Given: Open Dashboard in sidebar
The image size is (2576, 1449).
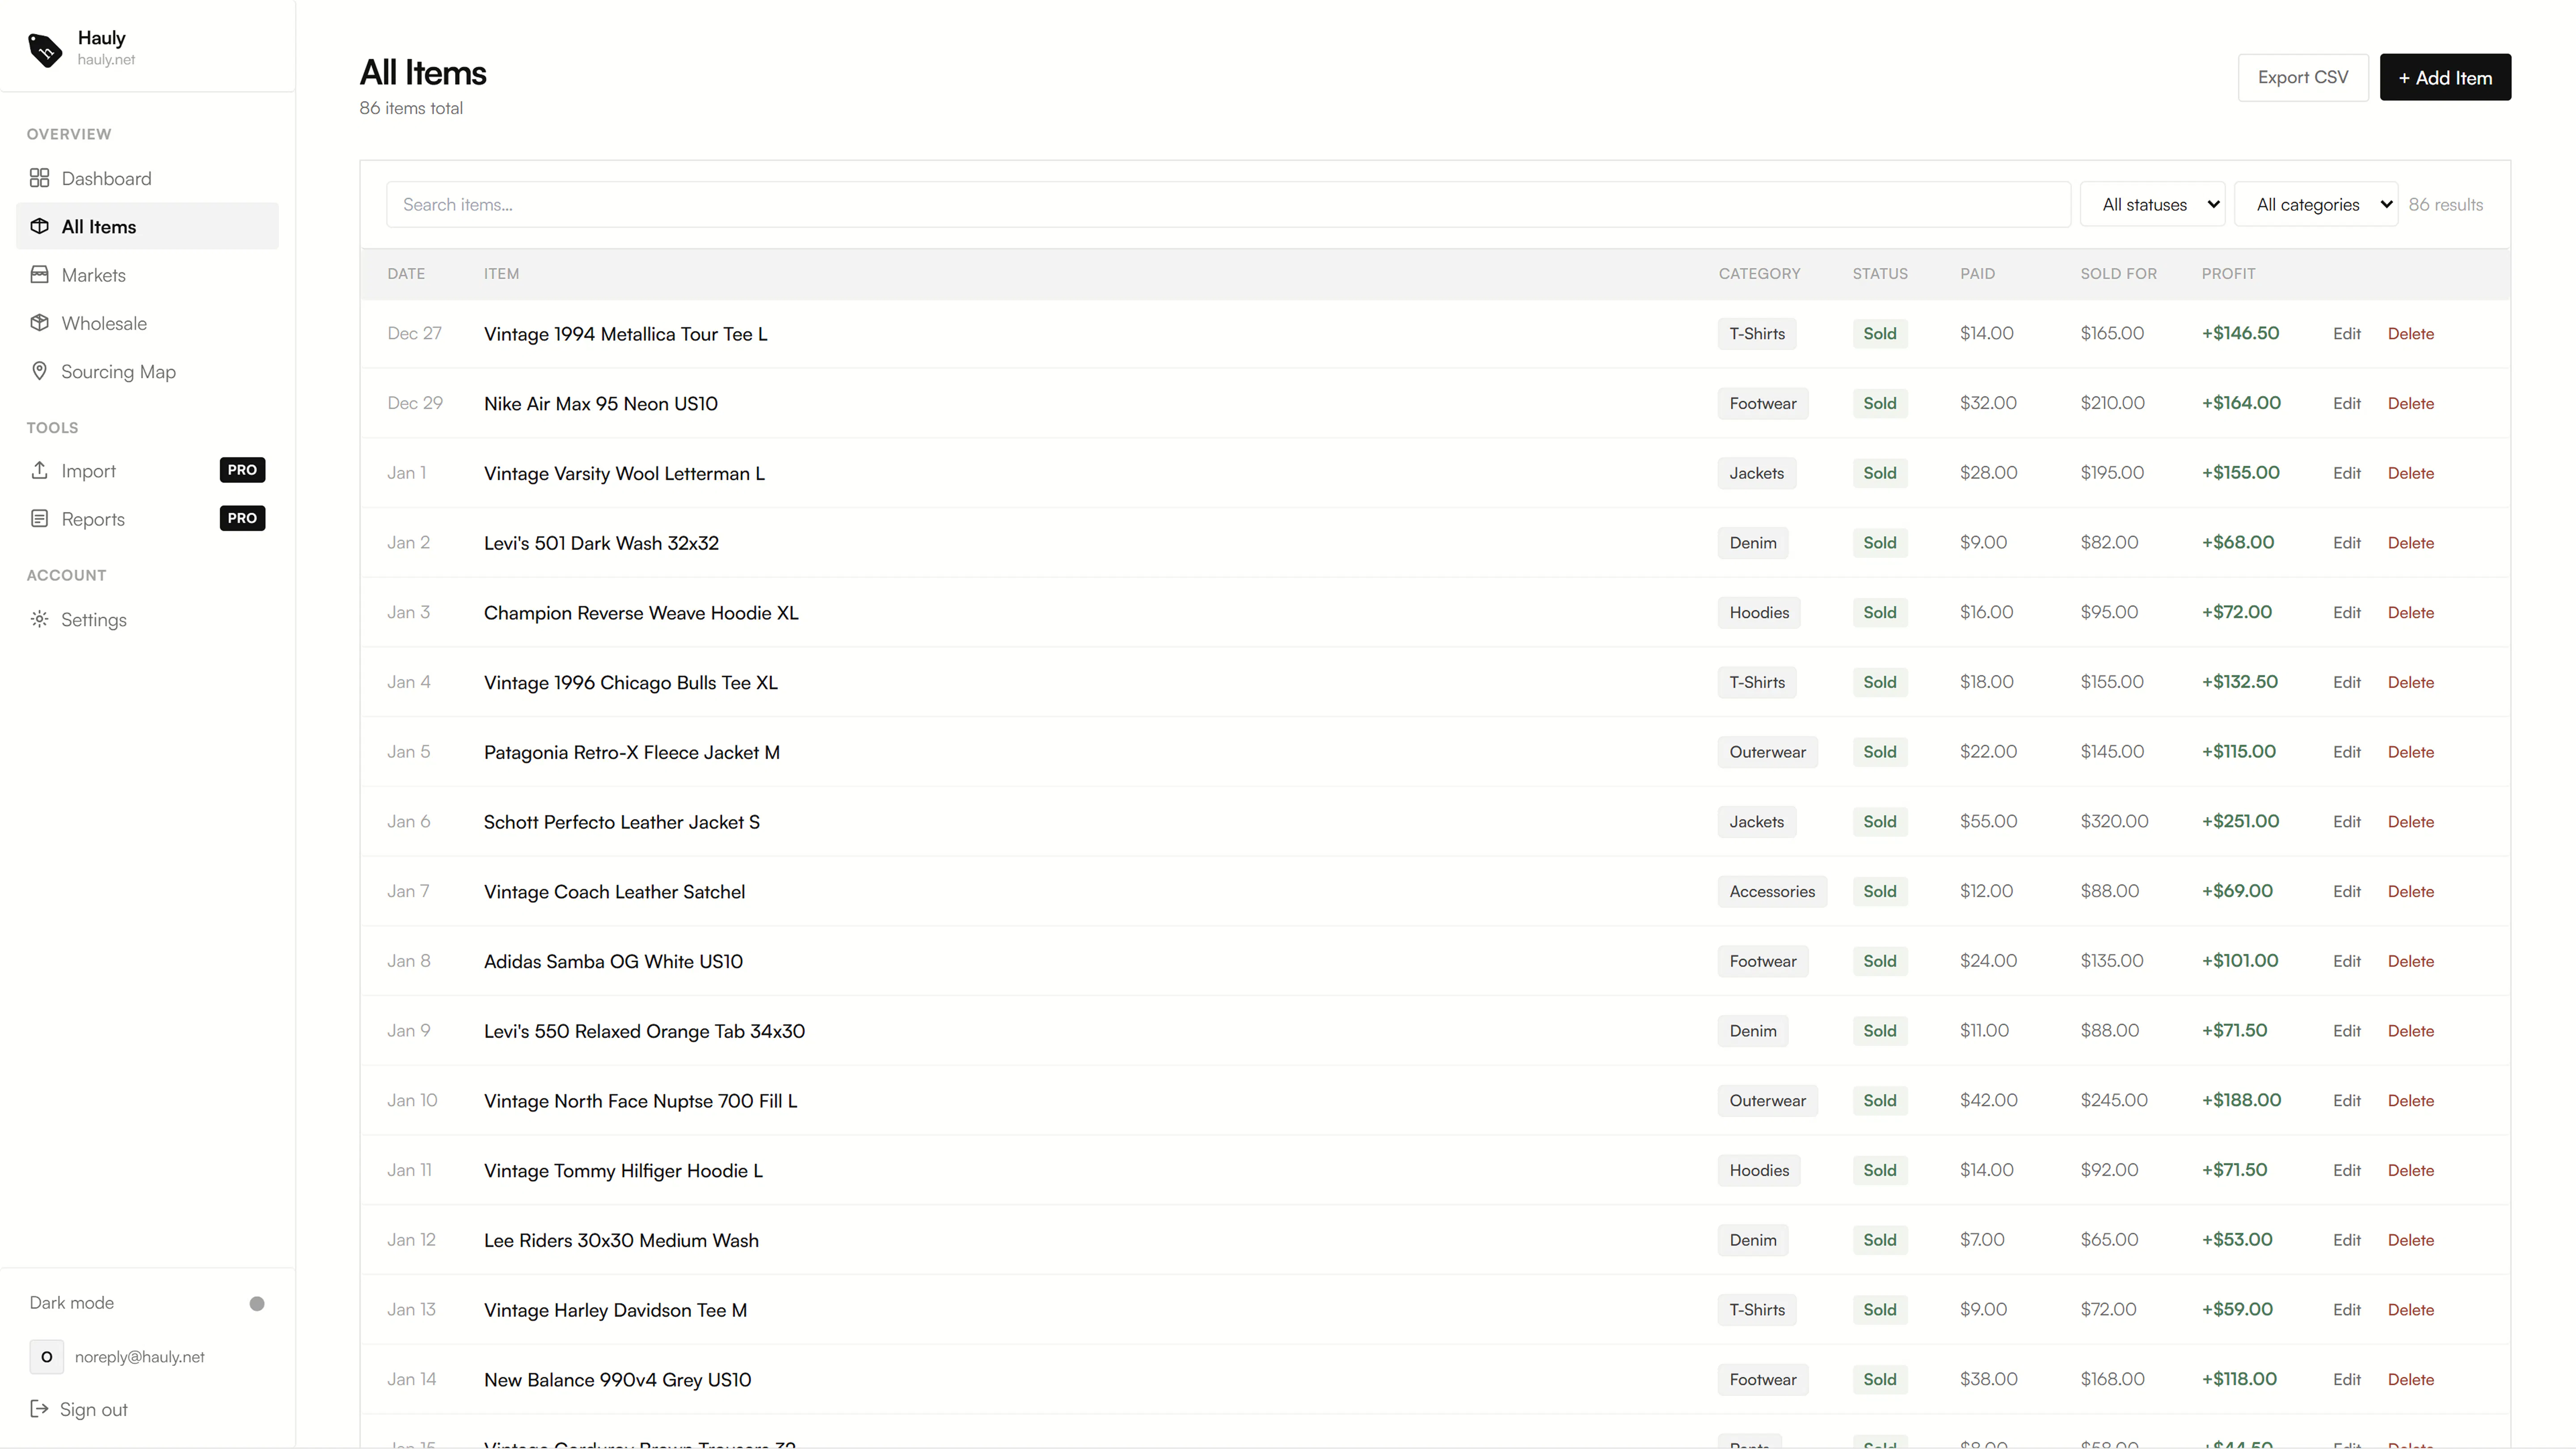Looking at the screenshot, I should pyautogui.click(x=147, y=178).
